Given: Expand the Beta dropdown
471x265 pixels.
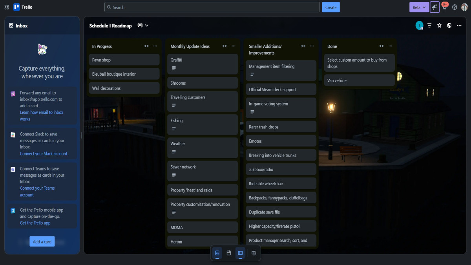Looking at the screenshot, I should point(419,7).
